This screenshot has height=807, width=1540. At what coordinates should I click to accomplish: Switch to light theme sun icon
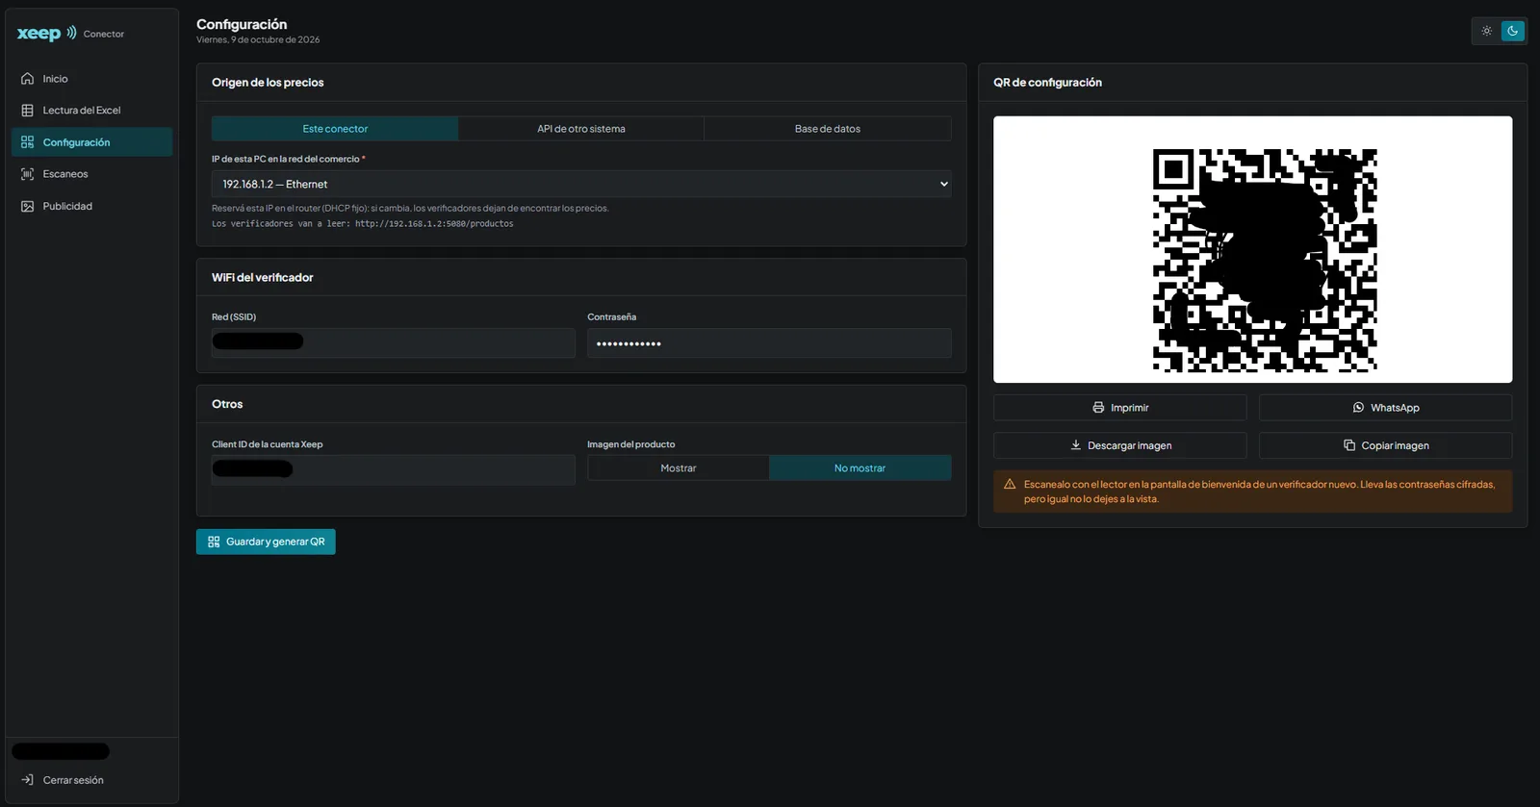(1486, 31)
